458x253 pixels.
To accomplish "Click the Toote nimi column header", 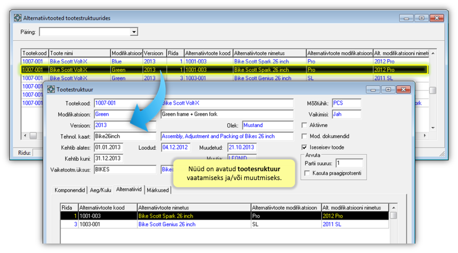I will 80,53.
